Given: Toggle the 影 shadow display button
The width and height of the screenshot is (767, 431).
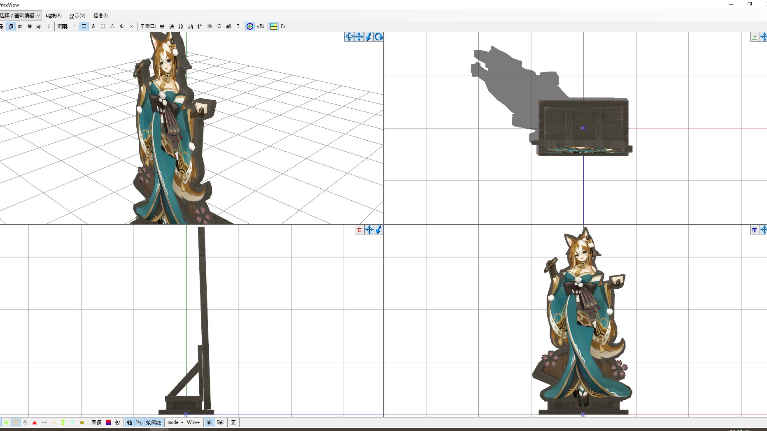Looking at the screenshot, I should (210, 422).
